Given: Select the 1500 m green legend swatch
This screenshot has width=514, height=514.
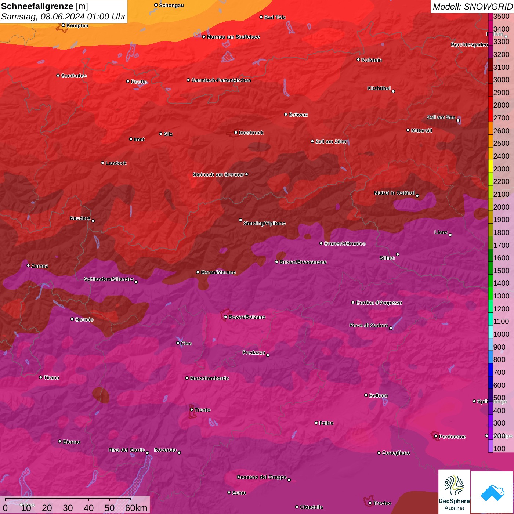Looking at the screenshot, I should click(x=491, y=268).
